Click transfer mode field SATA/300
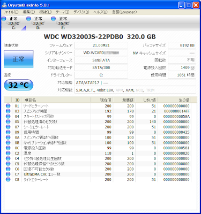 coord(101,68)
